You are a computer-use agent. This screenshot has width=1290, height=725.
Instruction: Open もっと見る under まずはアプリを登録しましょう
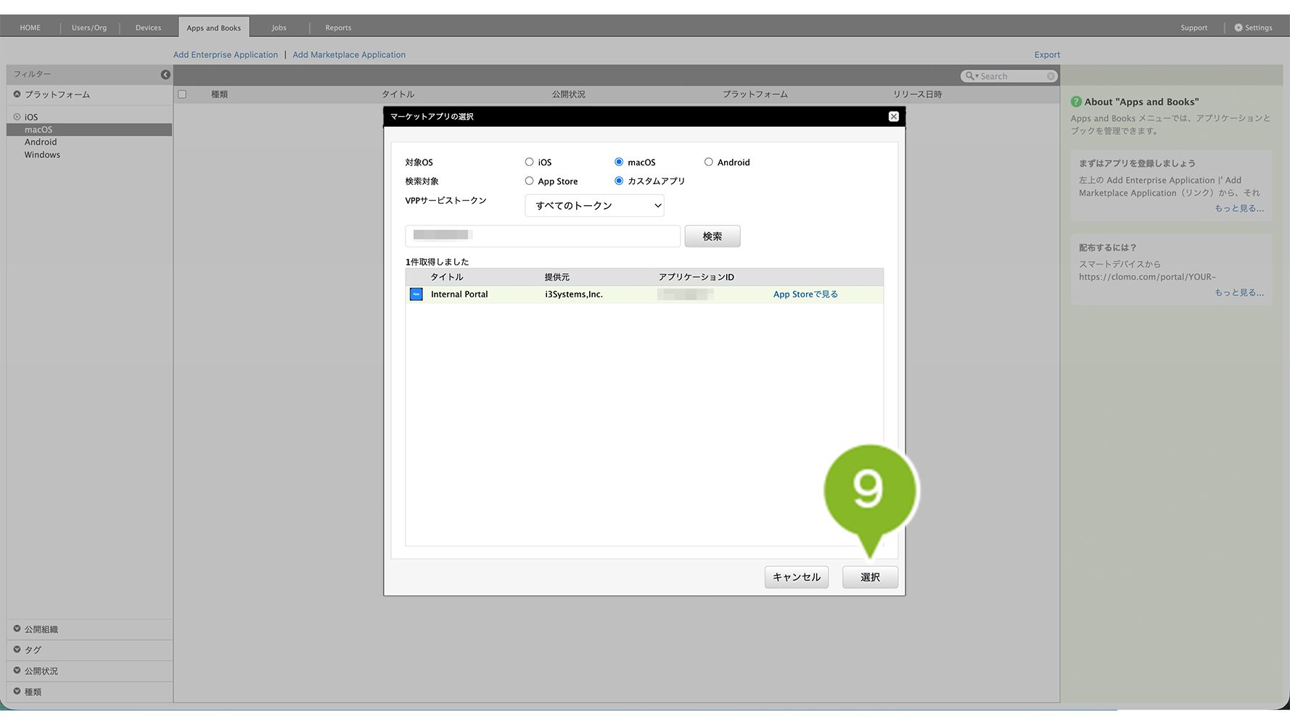[x=1239, y=208]
